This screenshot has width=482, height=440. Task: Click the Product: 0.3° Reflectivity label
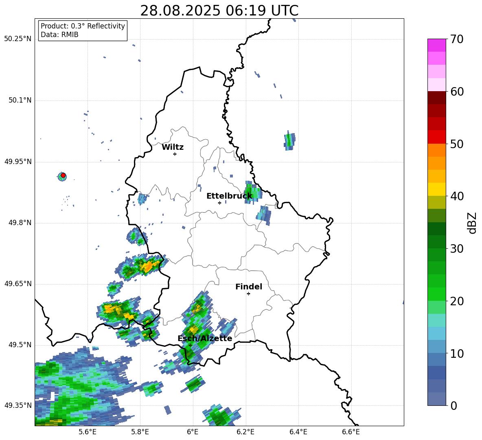pyautogui.click(x=83, y=26)
